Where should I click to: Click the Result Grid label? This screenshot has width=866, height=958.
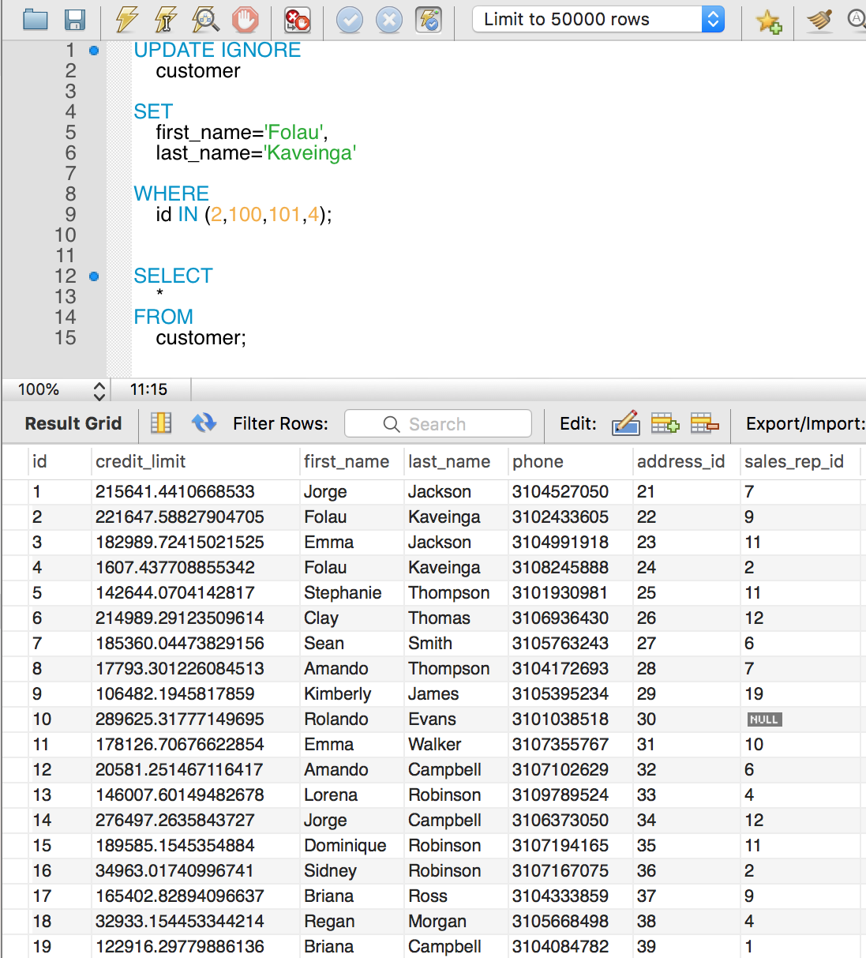tap(73, 423)
